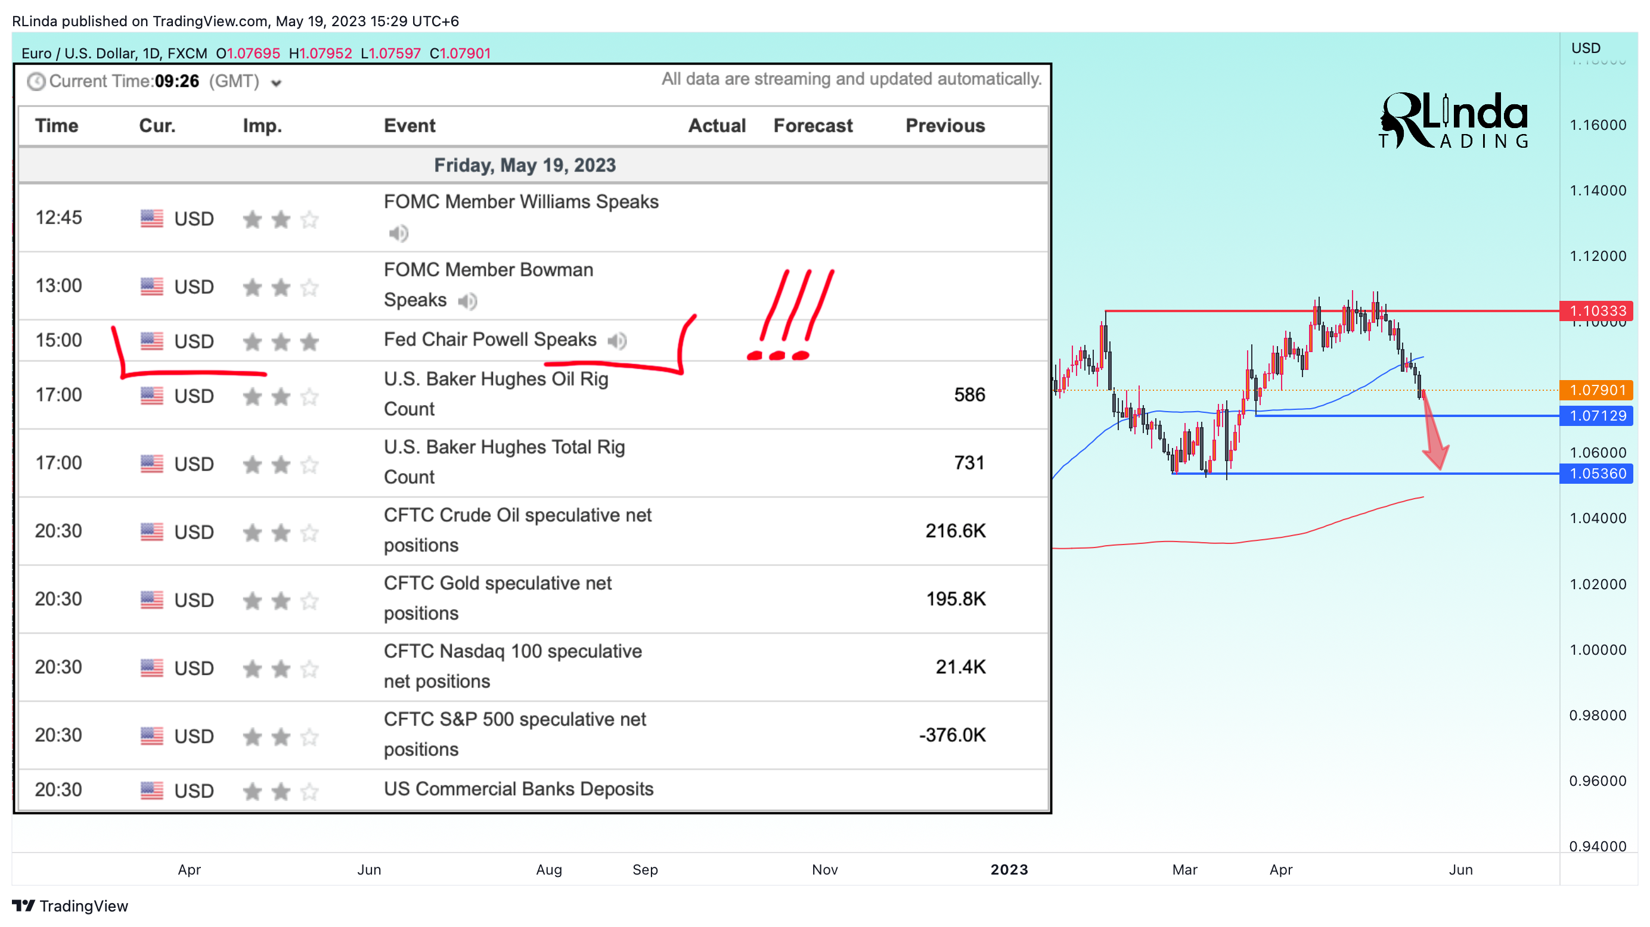Click the US flag in the S&P 500 row
The image size is (1650, 927).
click(152, 736)
